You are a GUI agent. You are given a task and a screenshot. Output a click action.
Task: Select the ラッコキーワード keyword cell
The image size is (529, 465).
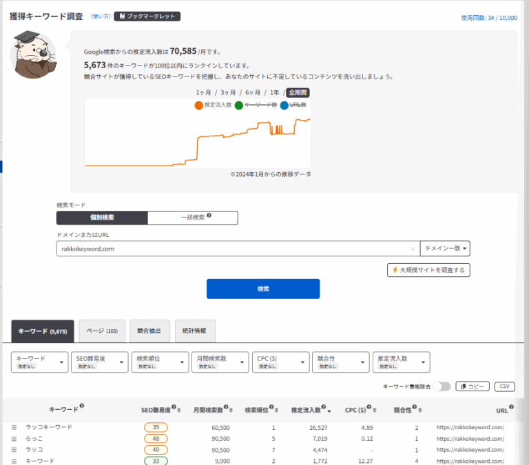click(49, 427)
